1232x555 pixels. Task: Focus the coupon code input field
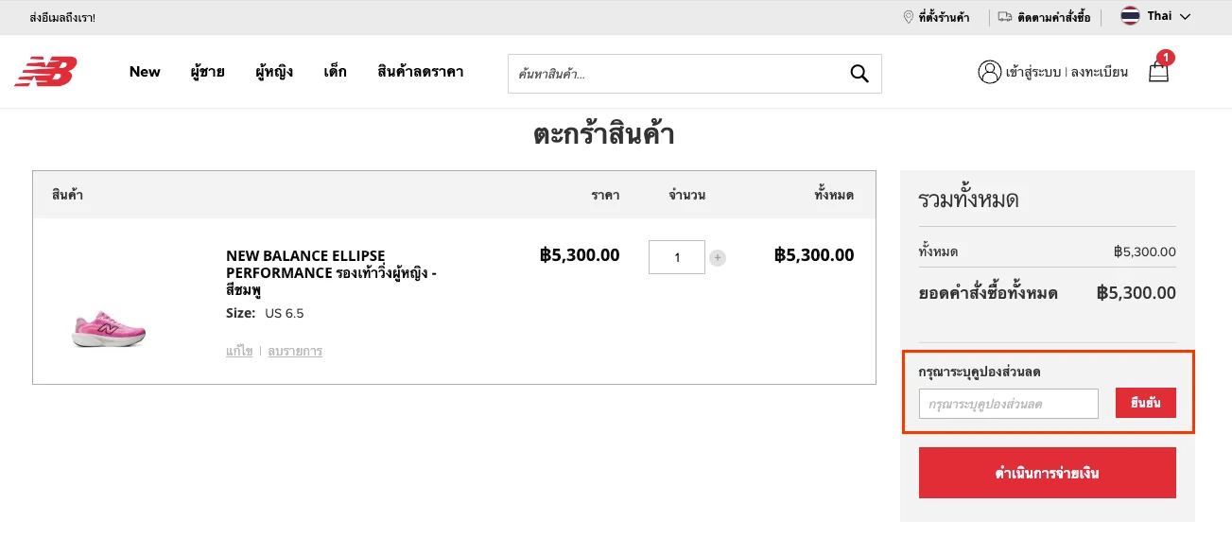point(1009,404)
